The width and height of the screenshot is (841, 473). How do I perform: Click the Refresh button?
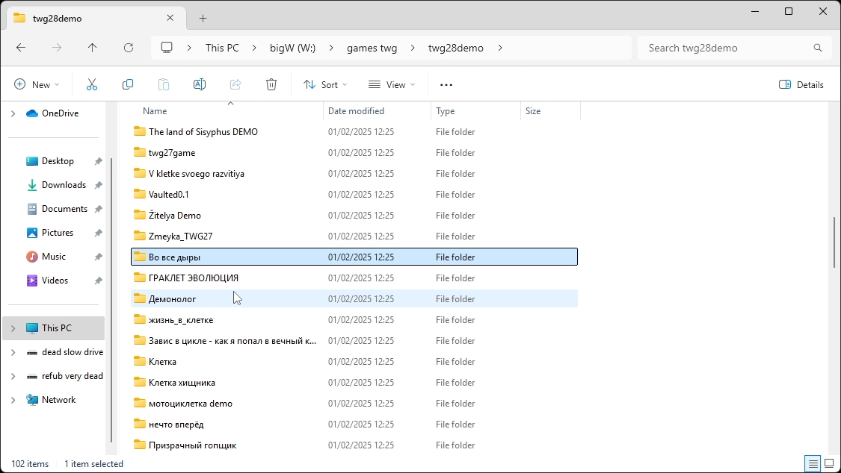pyautogui.click(x=129, y=48)
